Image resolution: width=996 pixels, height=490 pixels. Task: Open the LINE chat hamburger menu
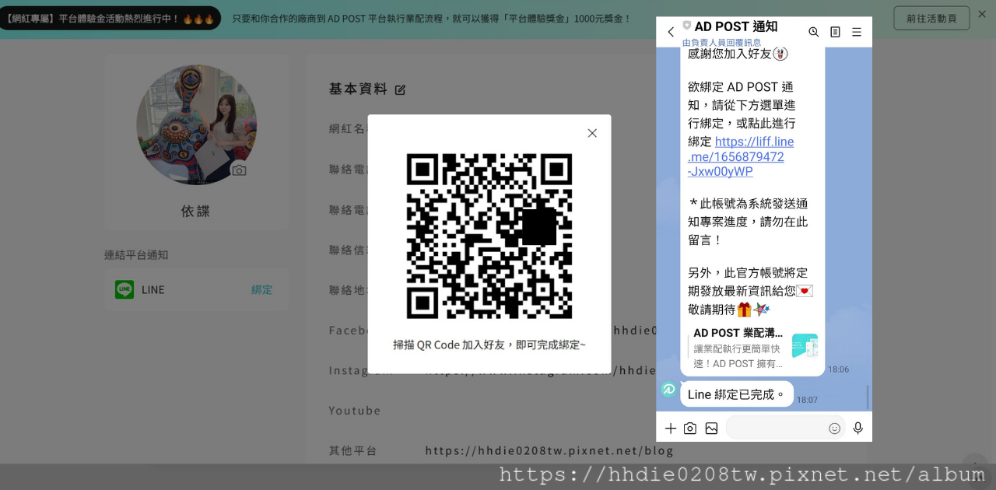click(857, 32)
